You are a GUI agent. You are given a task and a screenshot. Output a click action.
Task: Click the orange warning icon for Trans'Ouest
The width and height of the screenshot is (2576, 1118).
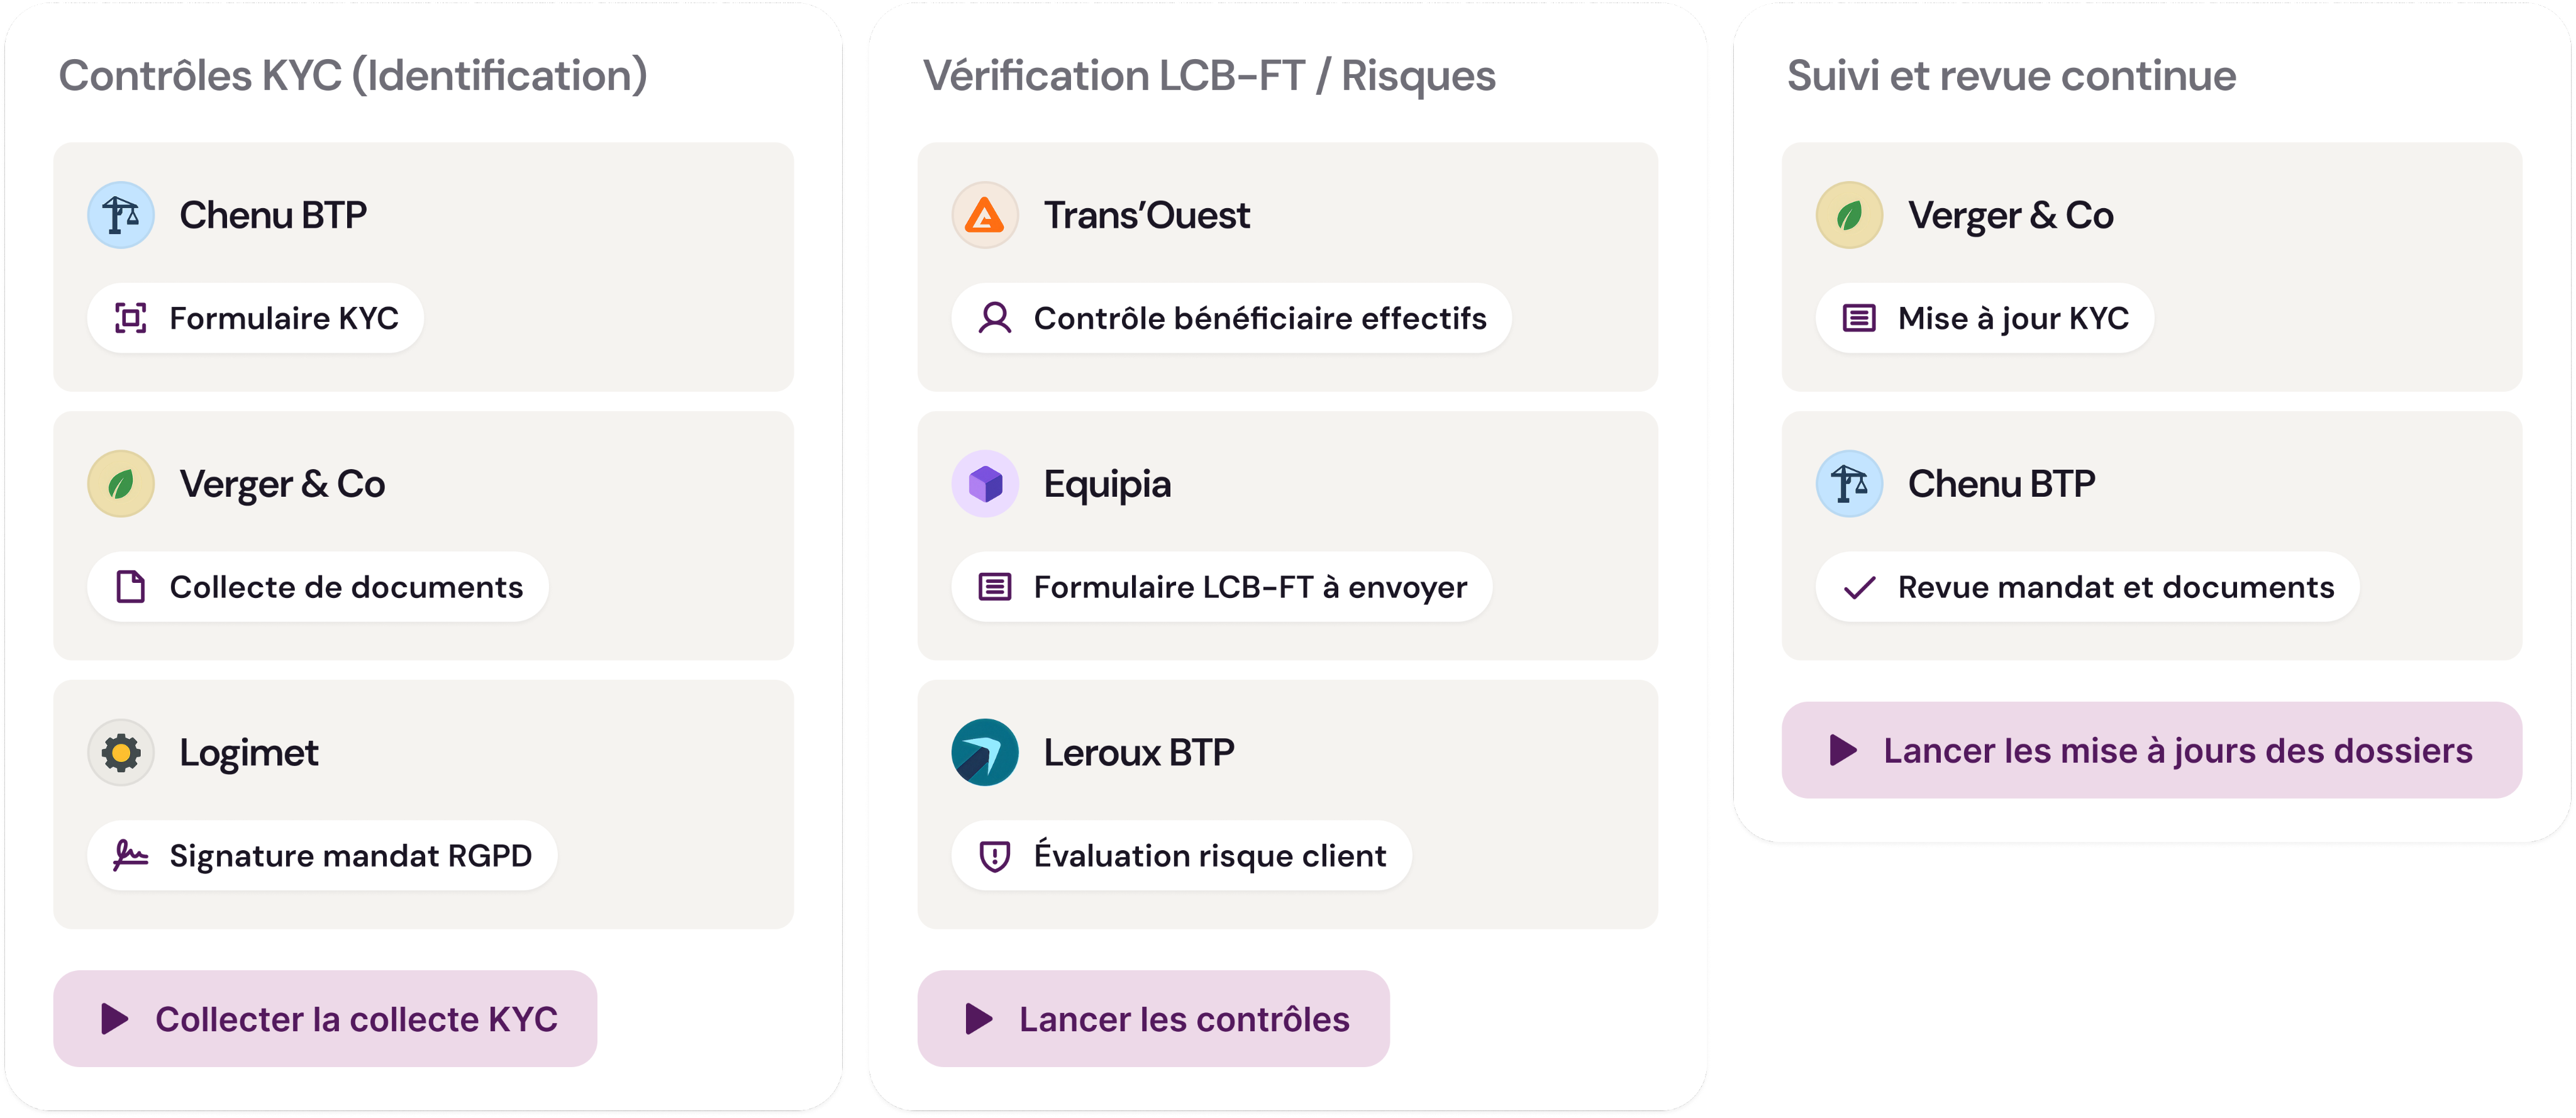point(986,214)
